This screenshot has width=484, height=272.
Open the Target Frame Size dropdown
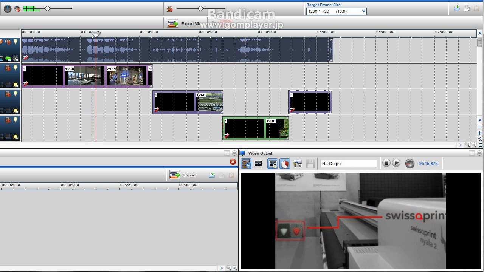337,11
